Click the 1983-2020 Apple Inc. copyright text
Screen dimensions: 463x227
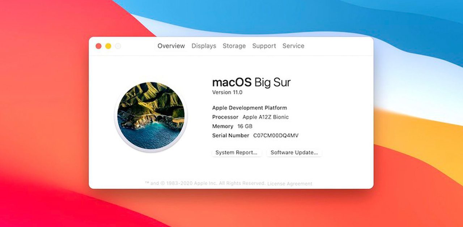[205, 184]
